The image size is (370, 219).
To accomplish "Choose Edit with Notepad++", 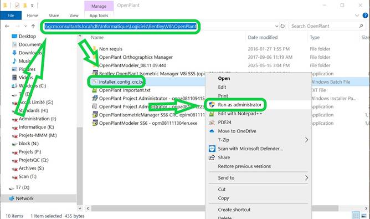I will (240, 114).
